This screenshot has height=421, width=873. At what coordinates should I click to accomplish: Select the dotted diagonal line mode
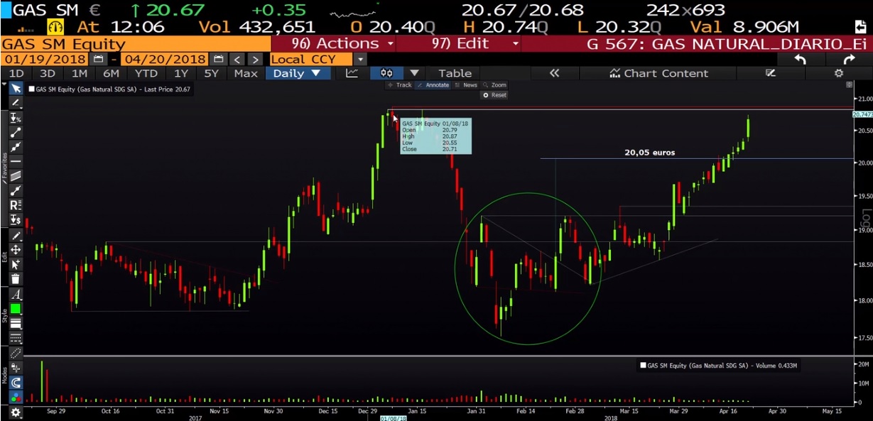pyautogui.click(x=15, y=354)
